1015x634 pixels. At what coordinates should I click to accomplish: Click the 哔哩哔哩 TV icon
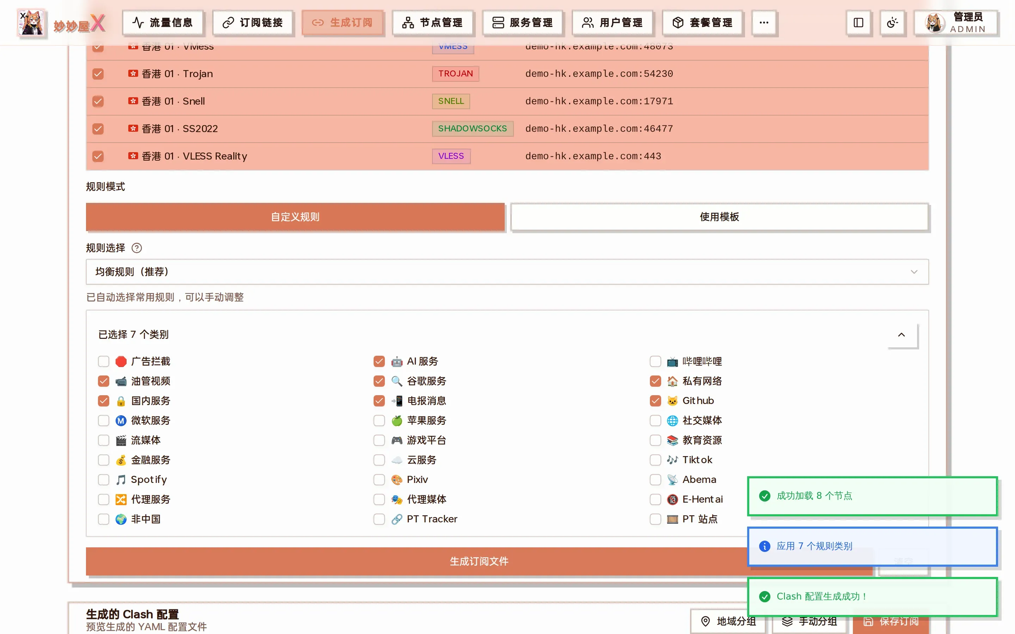[672, 361]
